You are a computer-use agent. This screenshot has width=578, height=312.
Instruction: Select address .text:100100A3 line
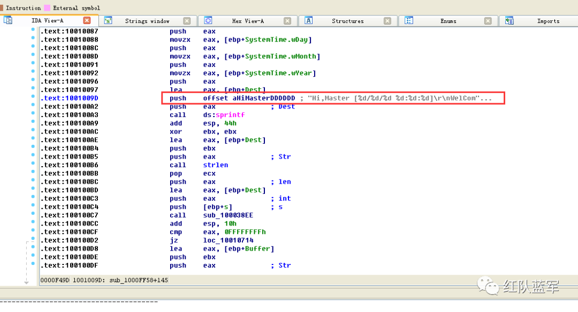(x=69, y=115)
